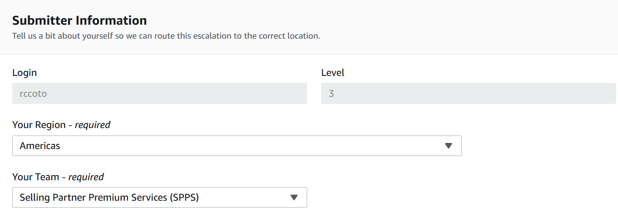Click the triangle arrow in Your Team dropdown
The image size is (618, 210).
click(x=294, y=197)
